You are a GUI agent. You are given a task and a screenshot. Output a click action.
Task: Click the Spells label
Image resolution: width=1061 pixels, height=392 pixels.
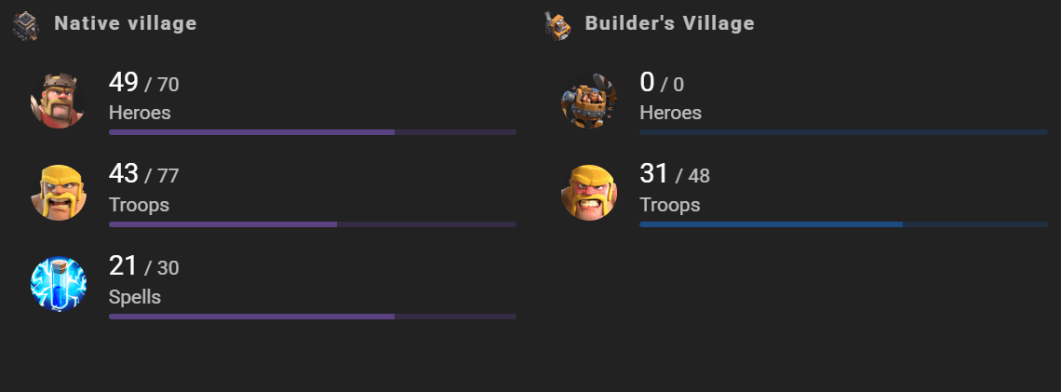[x=135, y=297]
